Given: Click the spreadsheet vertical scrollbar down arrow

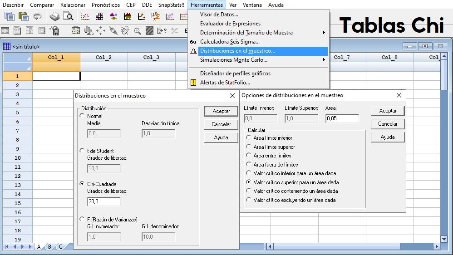Looking at the screenshot, I should (444, 239).
